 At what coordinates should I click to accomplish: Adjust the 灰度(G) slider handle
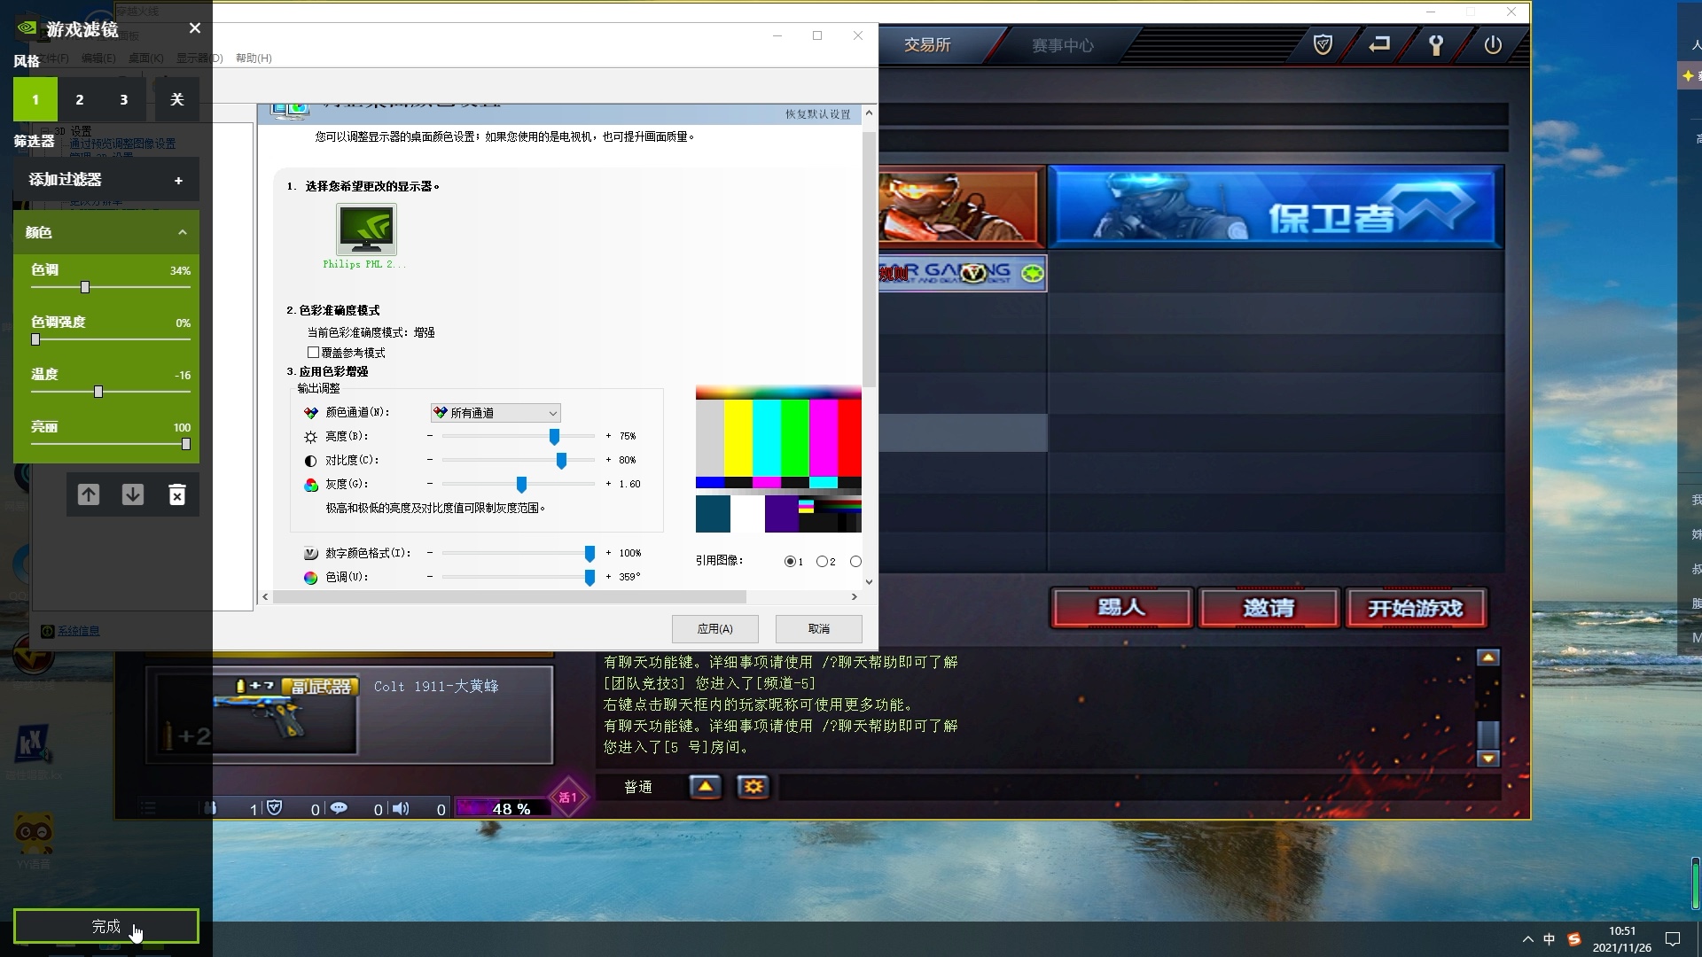click(x=521, y=484)
